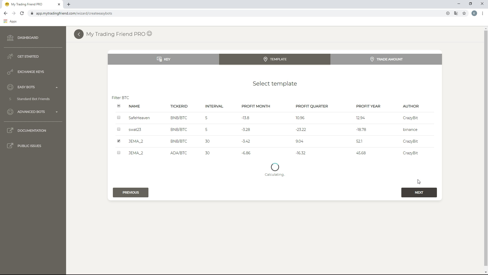Uncheck the JEMA_2 BNB/BTC template
Image resolution: width=488 pixels, height=275 pixels.
(x=119, y=141)
